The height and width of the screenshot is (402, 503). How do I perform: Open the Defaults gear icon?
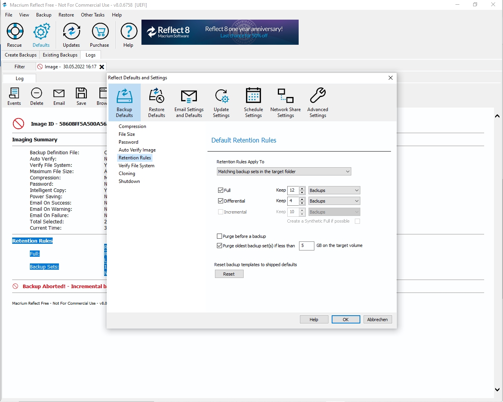pyautogui.click(x=41, y=35)
